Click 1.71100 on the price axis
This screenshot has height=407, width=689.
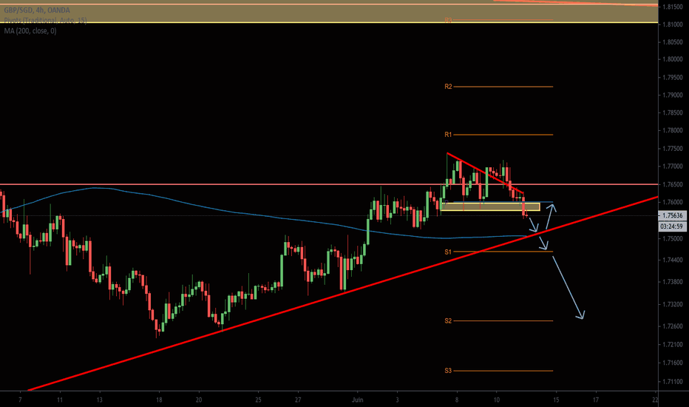click(672, 382)
